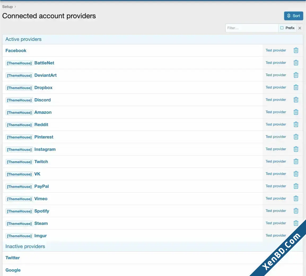Screen dimensions: 306x276
Task: Test provider for BattleNet
Action: tap(276, 63)
